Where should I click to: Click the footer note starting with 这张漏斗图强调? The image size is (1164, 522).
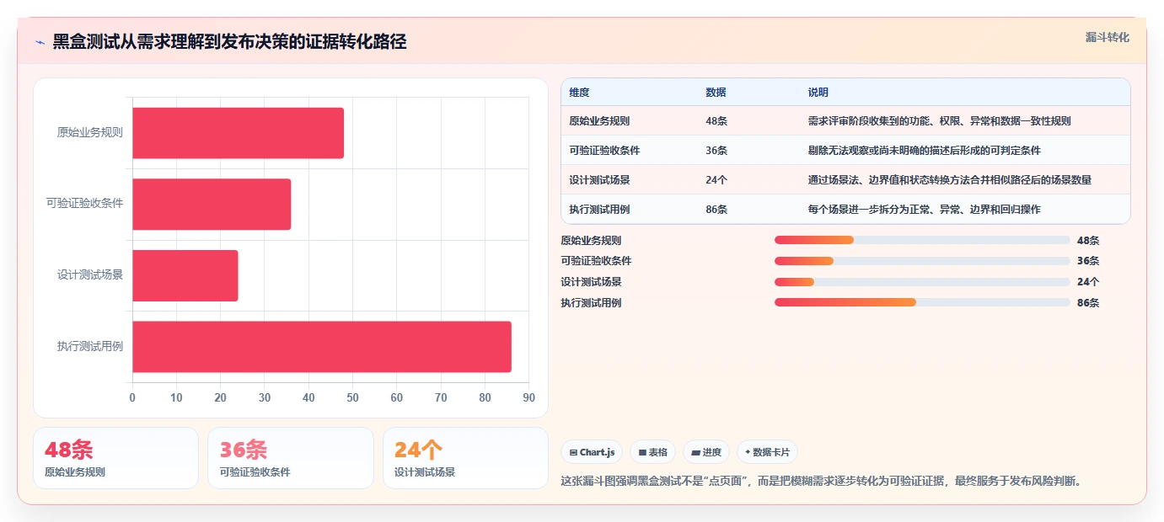pos(821,482)
